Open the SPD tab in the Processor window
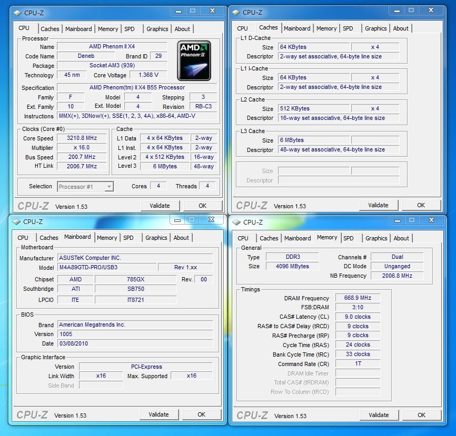Image resolution: width=456 pixels, height=436 pixels. pyautogui.click(x=130, y=29)
